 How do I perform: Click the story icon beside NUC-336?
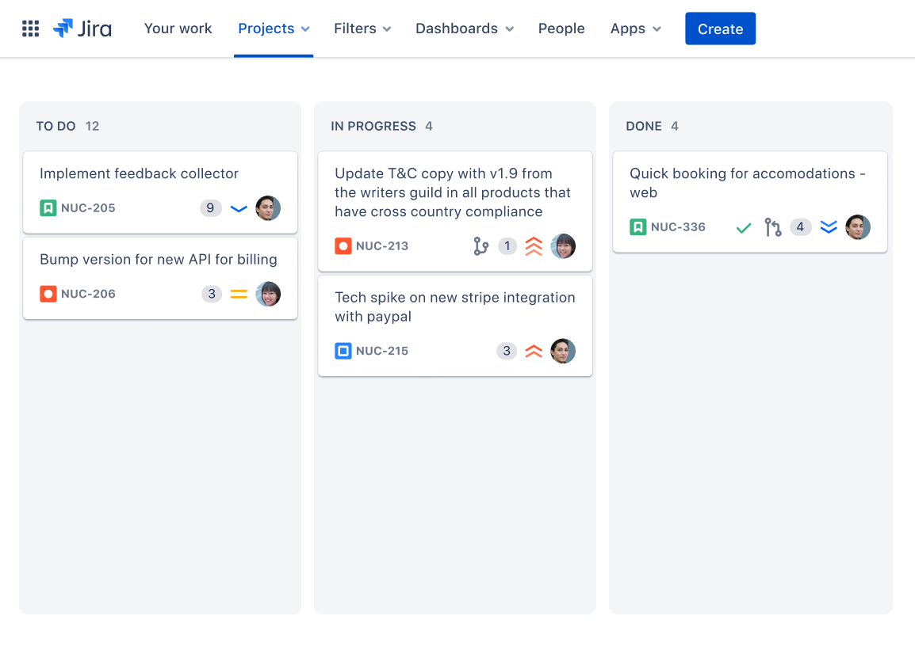(638, 226)
